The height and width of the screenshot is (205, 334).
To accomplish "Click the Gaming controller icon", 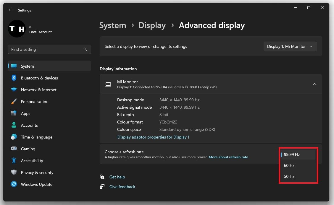I will tap(14, 149).
